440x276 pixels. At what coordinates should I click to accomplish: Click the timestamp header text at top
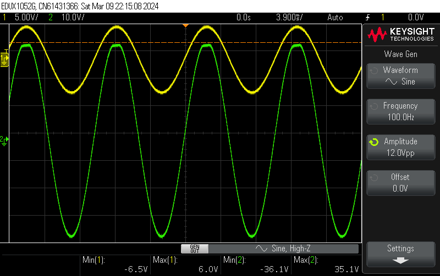click(x=80, y=6)
